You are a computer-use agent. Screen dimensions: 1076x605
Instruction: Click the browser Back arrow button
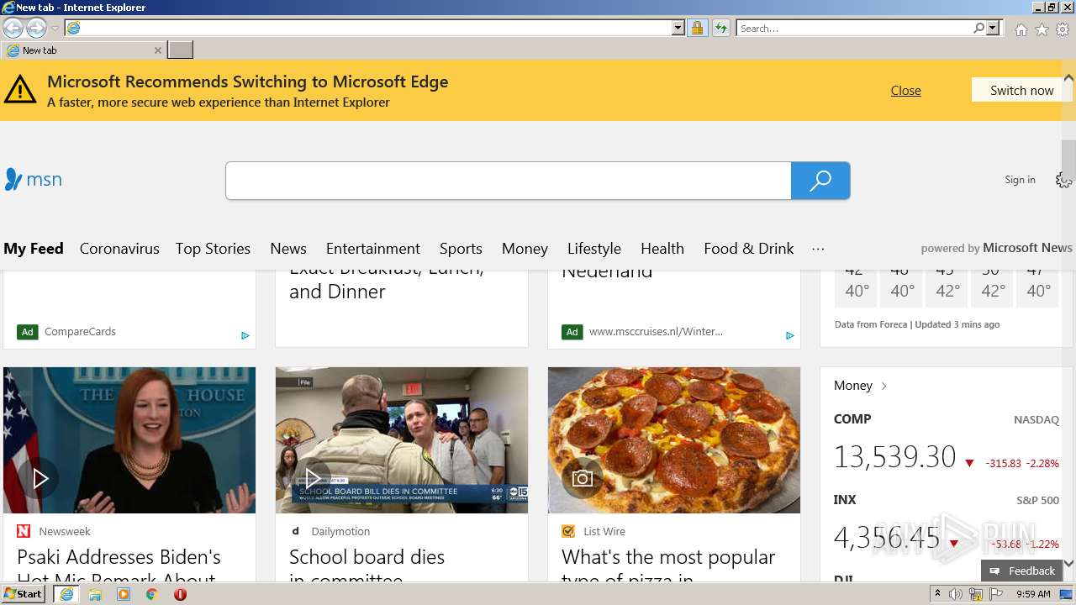(13, 28)
